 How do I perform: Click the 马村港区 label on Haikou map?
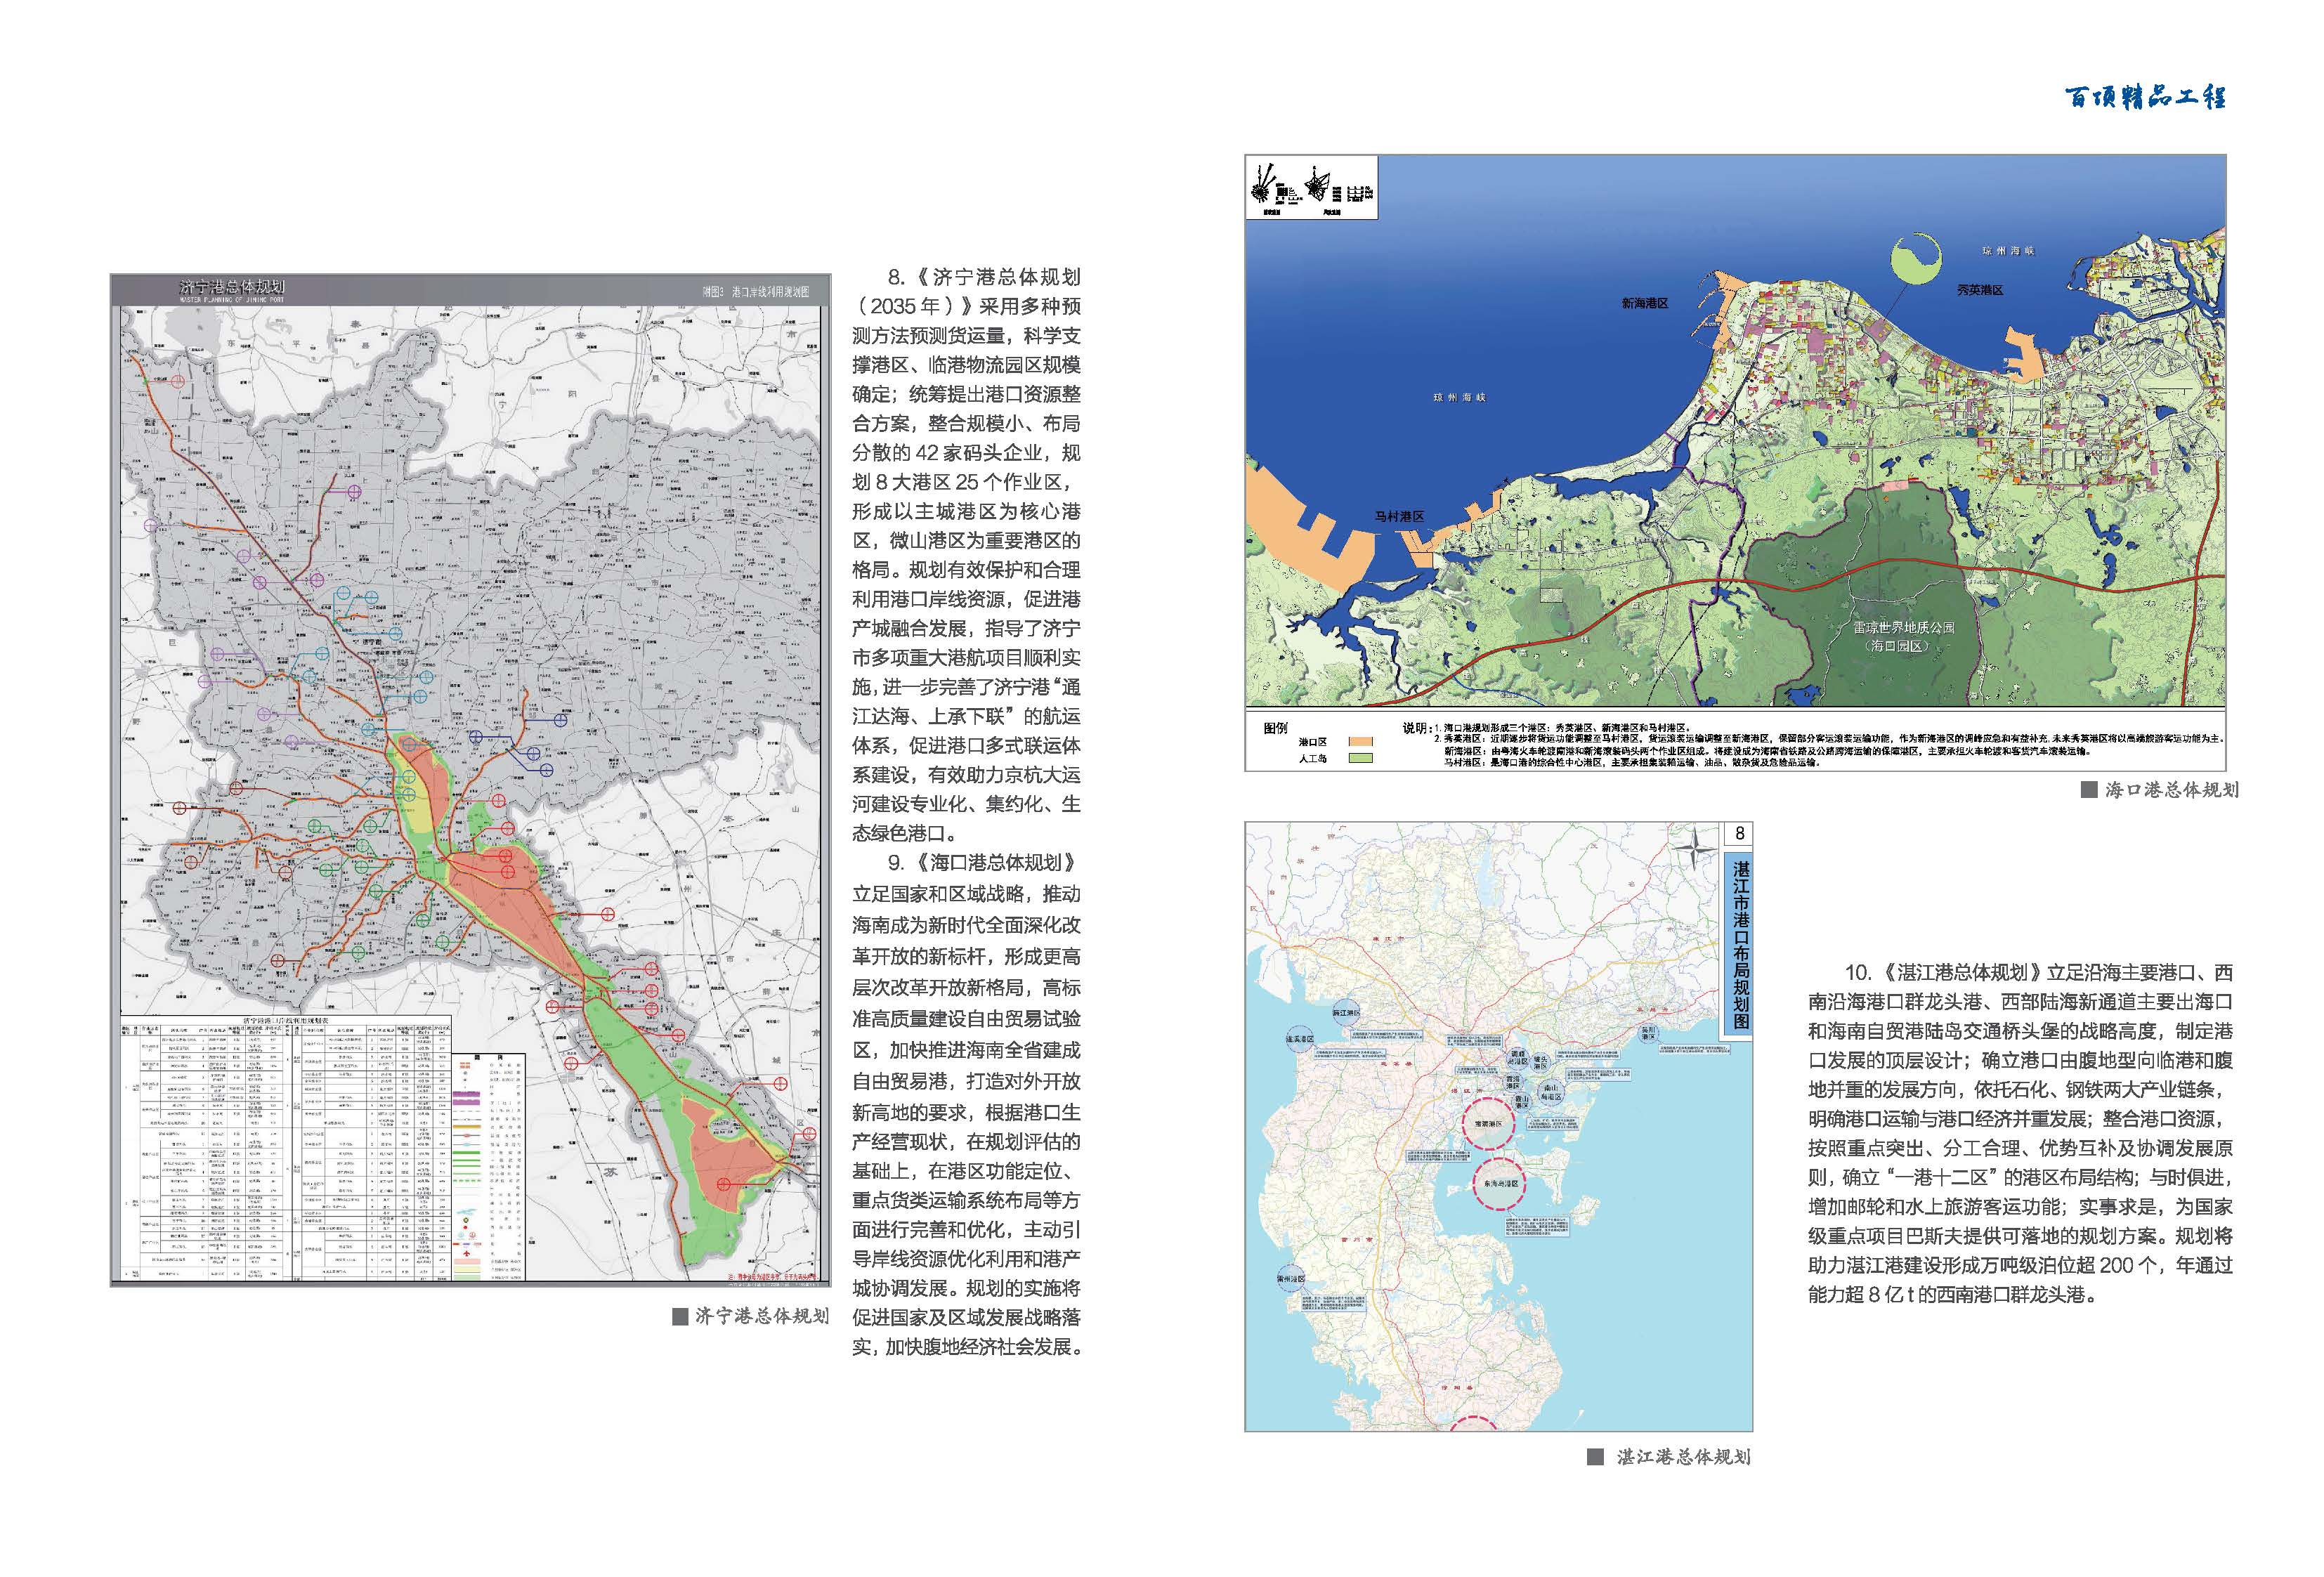[x=1399, y=517]
